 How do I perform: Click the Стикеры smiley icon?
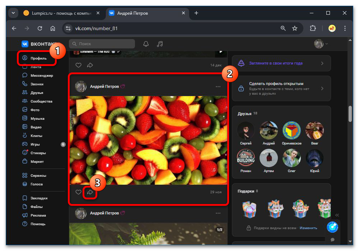tap(25, 153)
